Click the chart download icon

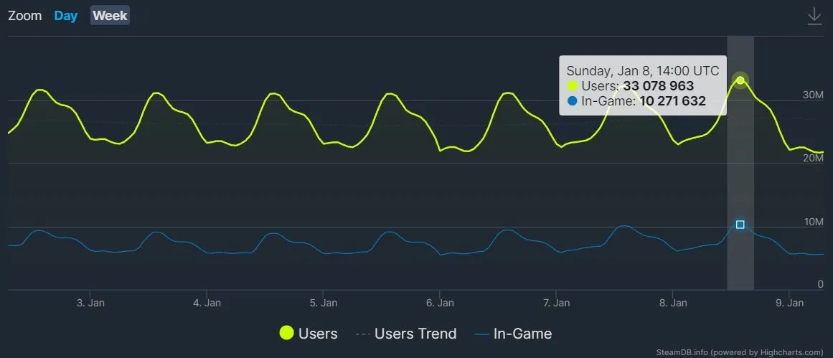(814, 17)
